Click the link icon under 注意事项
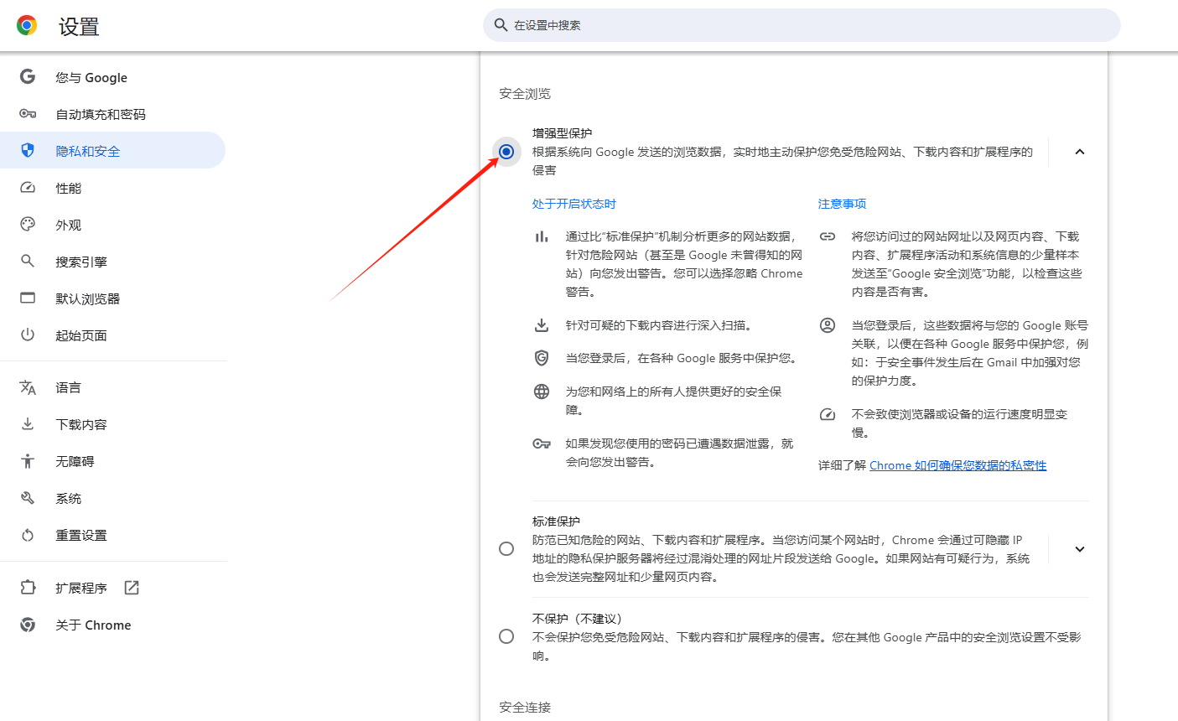 828,236
